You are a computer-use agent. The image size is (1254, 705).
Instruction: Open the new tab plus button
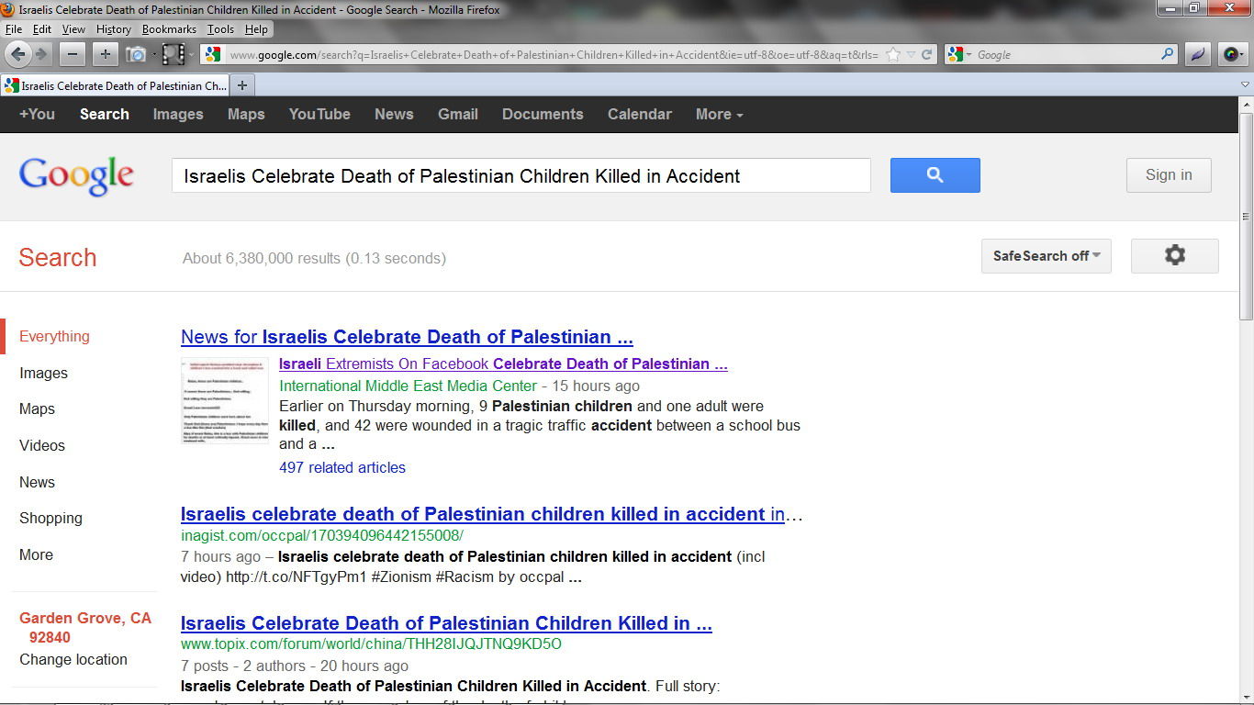[x=242, y=85]
